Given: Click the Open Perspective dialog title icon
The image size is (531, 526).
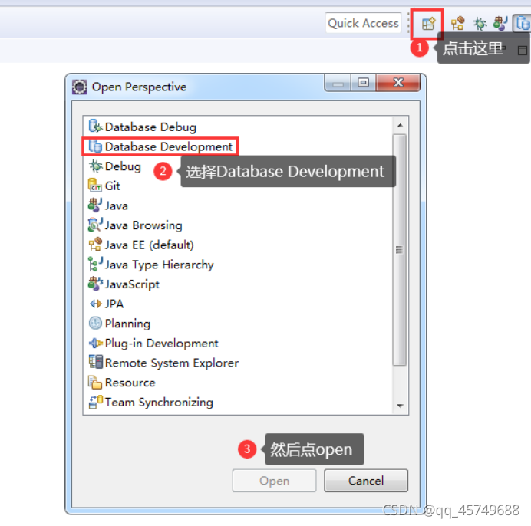Looking at the screenshot, I should (80, 87).
